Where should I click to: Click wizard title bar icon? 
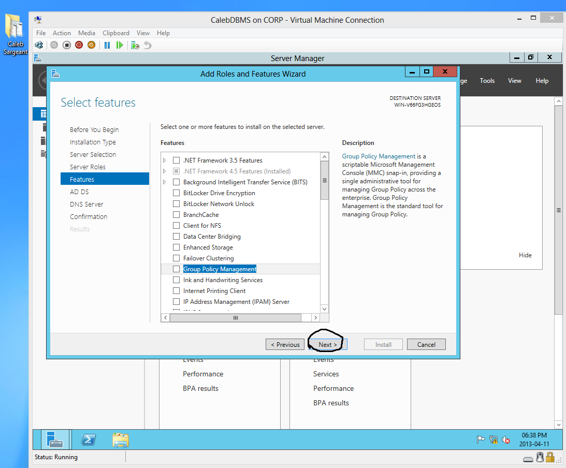point(55,74)
